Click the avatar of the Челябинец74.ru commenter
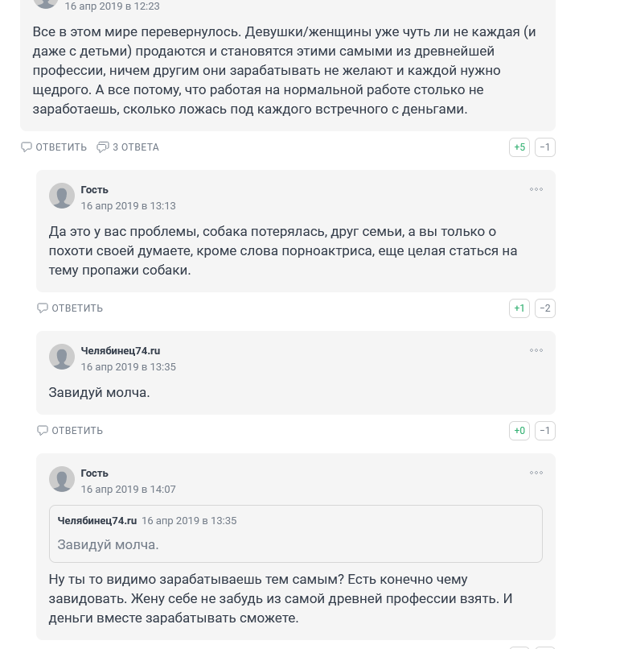624x649 pixels. 62,357
